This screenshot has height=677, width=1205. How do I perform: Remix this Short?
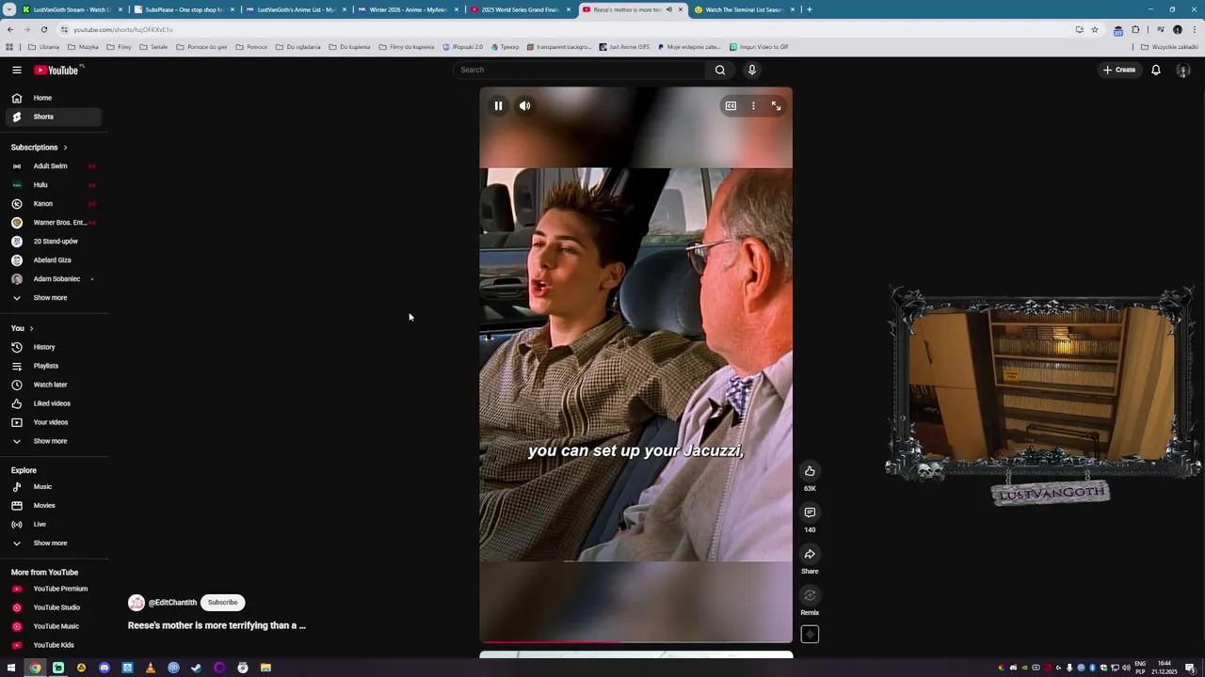click(x=810, y=595)
